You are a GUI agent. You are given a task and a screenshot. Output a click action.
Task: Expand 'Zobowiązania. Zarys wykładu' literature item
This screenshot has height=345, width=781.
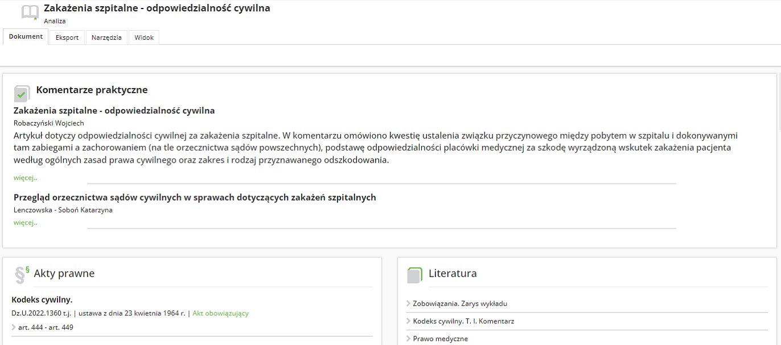pyautogui.click(x=460, y=304)
